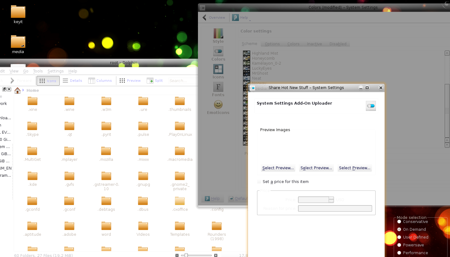This screenshot has height=257, width=450.
Task: Select On Demand mode radio button
Action: pyautogui.click(x=399, y=230)
